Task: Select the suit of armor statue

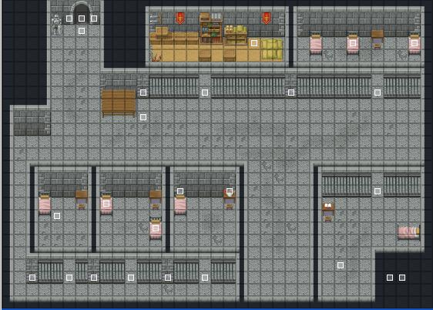Action: [56, 25]
